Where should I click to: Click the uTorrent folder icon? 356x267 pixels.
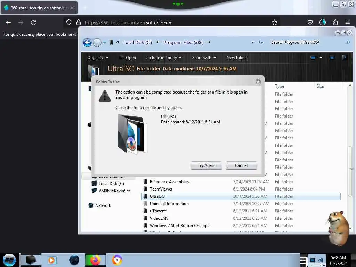click(x=145, y=211)
